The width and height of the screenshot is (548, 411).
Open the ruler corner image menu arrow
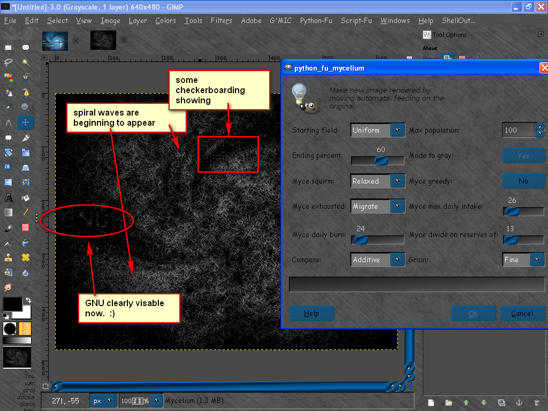(x=44, y=57)
